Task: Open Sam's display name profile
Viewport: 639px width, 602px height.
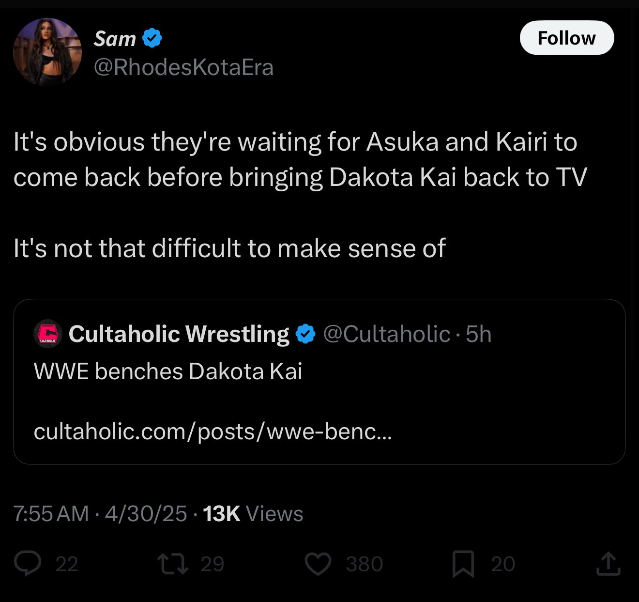Action: [115, 38]
